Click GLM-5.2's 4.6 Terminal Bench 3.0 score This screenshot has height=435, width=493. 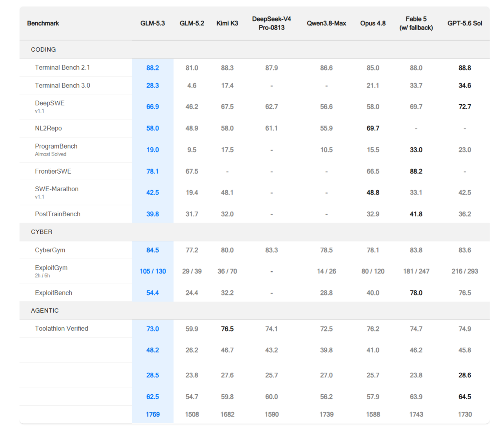[192, 85]
